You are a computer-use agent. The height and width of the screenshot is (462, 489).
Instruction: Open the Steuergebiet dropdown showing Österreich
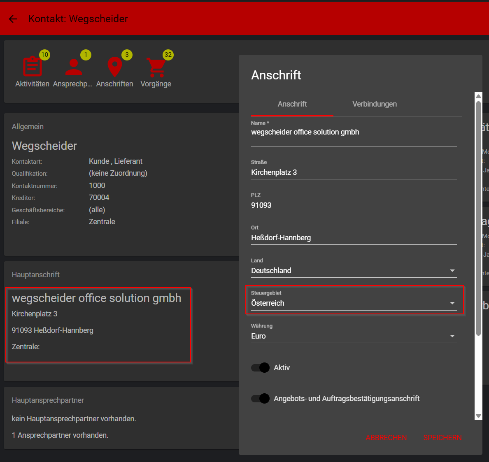354,303
